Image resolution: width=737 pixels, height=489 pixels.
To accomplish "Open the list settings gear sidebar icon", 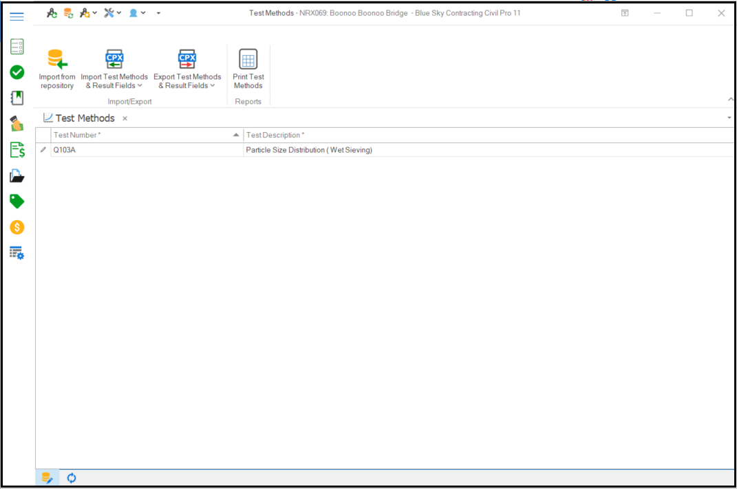I will tap(17, 253).
